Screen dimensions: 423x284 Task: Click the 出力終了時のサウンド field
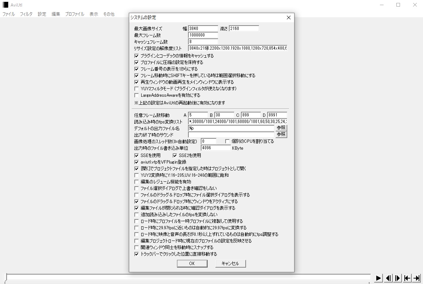pos(231,135)
